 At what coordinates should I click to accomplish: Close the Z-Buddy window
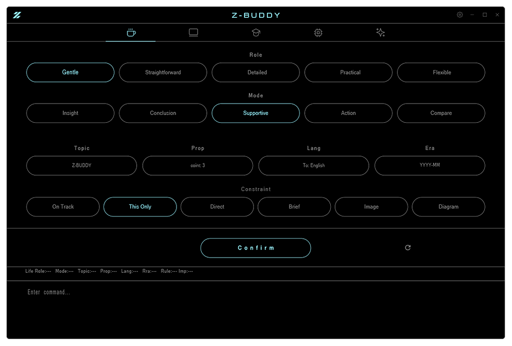tap(497, 15)
